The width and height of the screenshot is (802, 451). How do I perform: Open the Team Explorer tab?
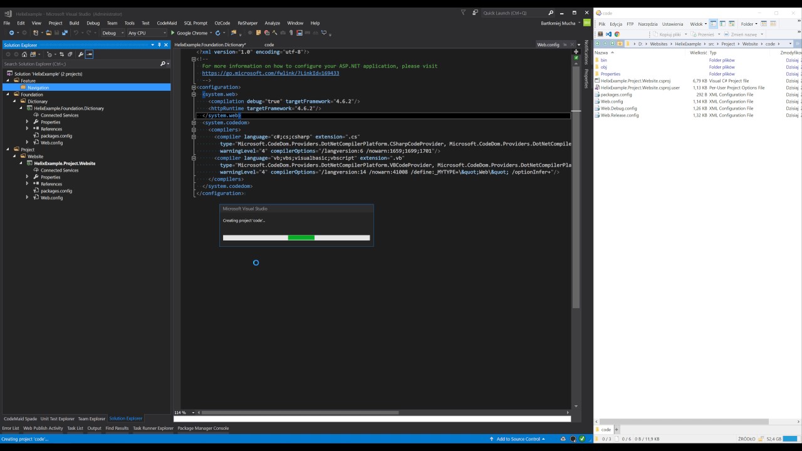point(91,418)
